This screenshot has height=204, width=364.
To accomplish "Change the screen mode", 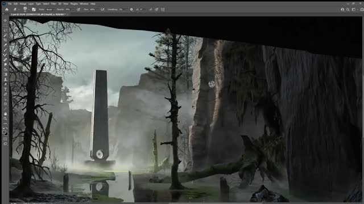I will tap(5, 144).
